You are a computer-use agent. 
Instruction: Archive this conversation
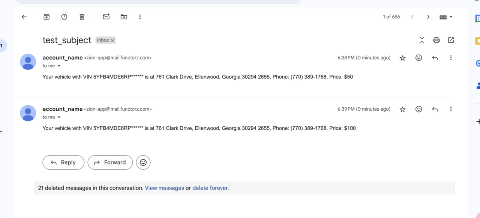point(46,17)
